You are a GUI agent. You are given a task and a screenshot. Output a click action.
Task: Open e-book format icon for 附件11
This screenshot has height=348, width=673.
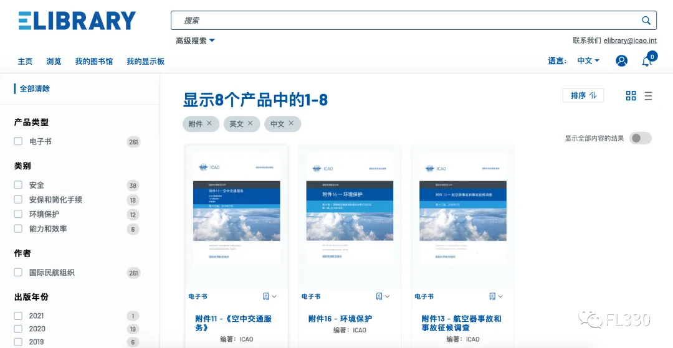tap(266, 296)
